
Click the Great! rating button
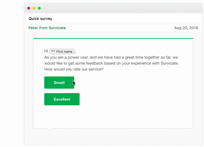(59, 82)
